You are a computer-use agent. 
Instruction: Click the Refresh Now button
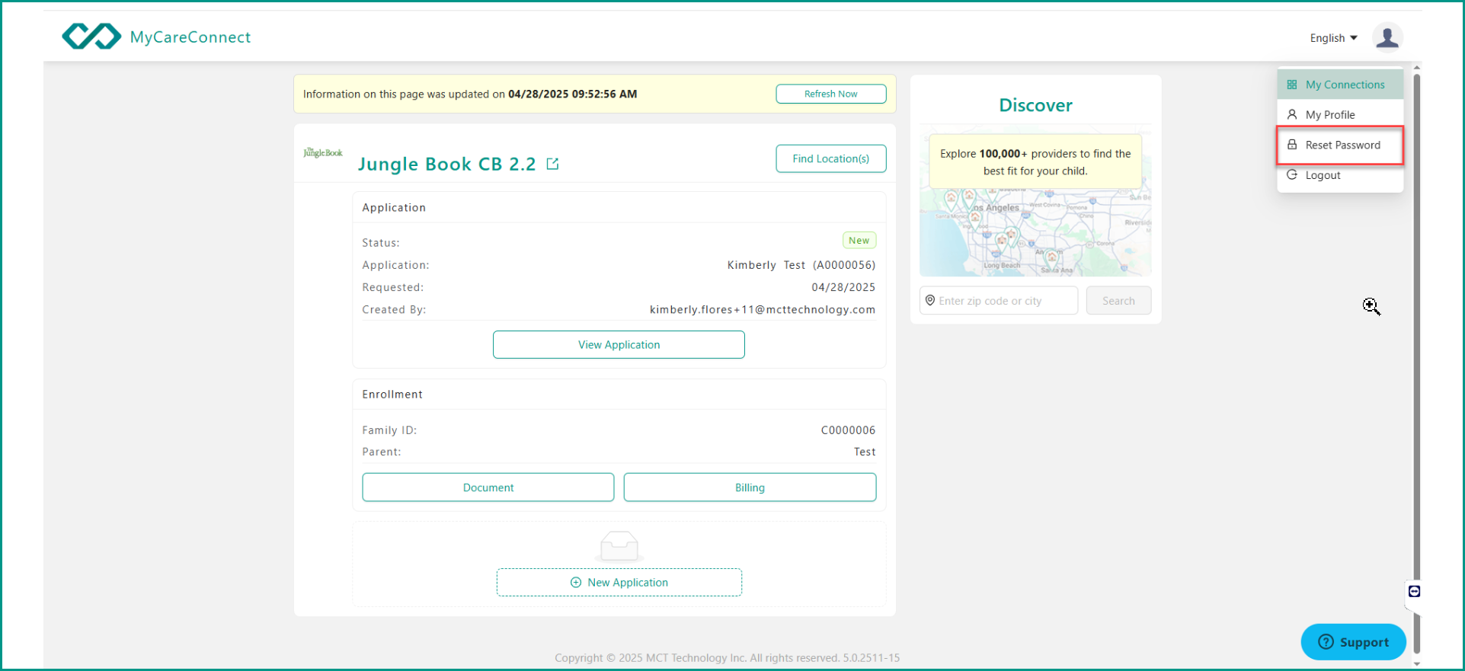(x=830, y=94)
